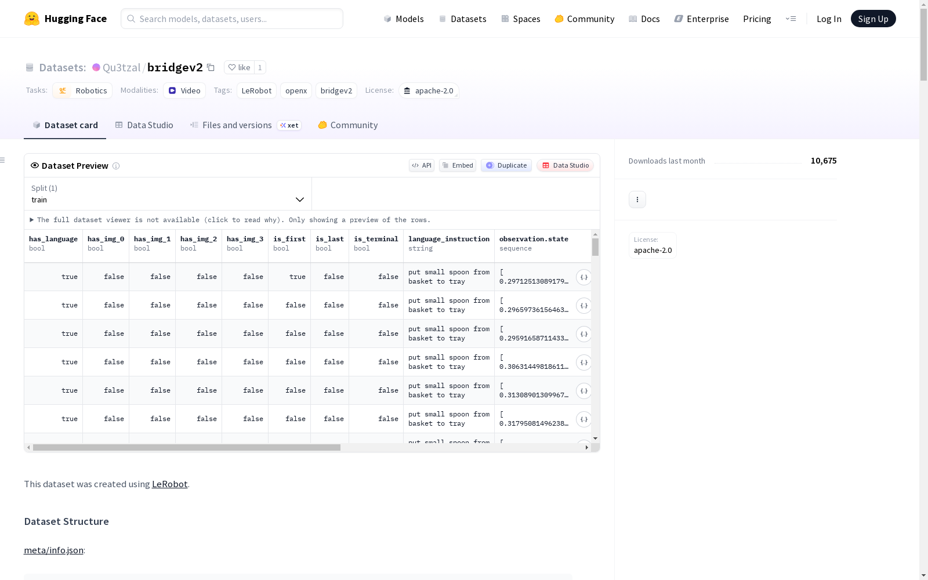Screen dimensions: 928x580
Task: Click the Hugging Face logo icon
Action: (32, 19)
